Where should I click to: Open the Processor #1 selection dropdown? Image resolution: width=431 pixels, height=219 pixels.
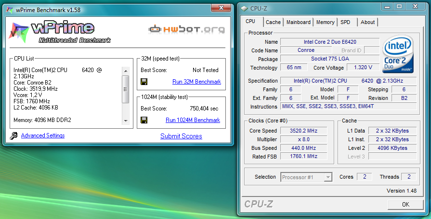306,177
